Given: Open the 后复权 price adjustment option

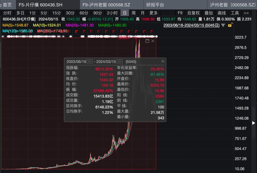Looking at the screenshot, I should pos(194,13).
